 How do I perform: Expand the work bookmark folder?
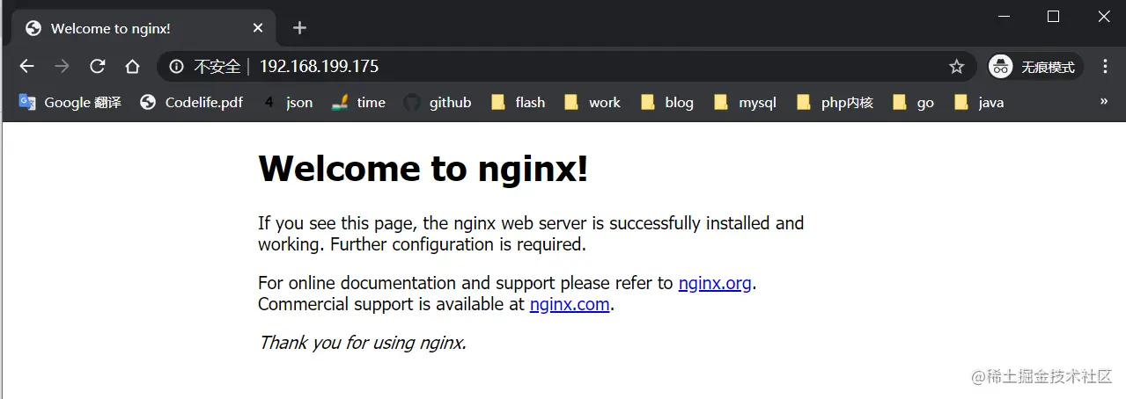592,103
